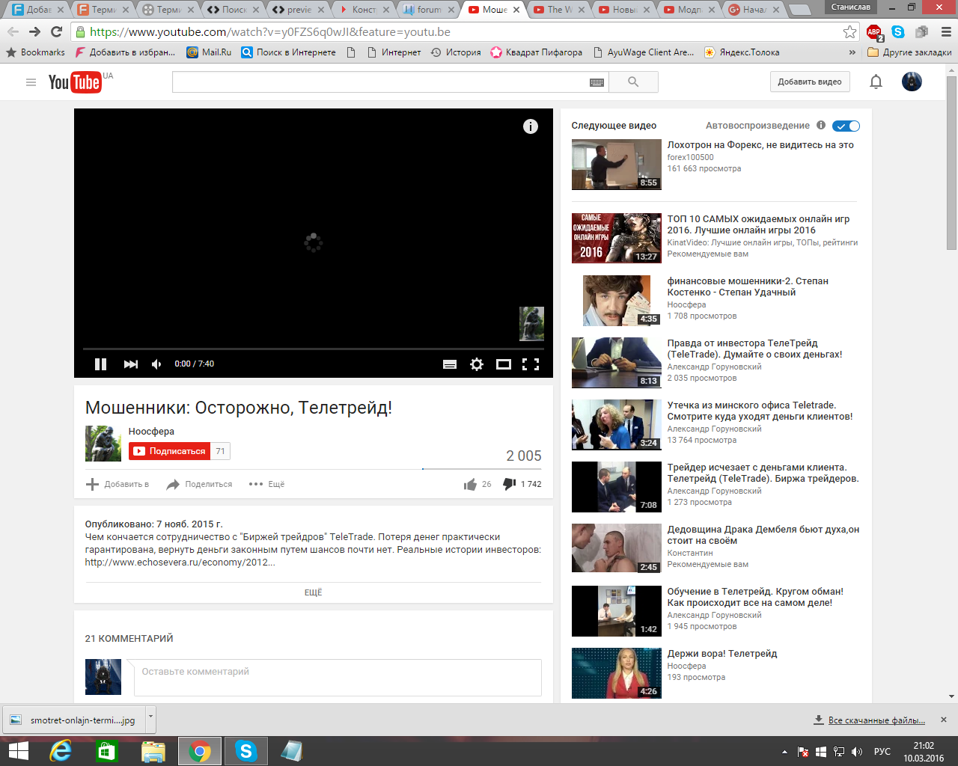Open the ТОП 10 онлайн игр thumbnail
Screen dimensions: 958x766
(617, 238)
